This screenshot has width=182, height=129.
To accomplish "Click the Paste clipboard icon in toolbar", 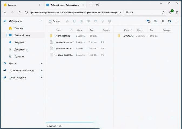I will pos(81,21).
